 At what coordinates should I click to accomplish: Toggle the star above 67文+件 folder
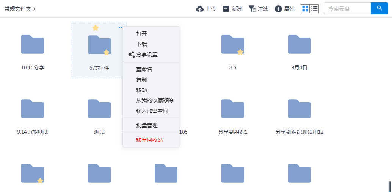click(x=96, y=28)
